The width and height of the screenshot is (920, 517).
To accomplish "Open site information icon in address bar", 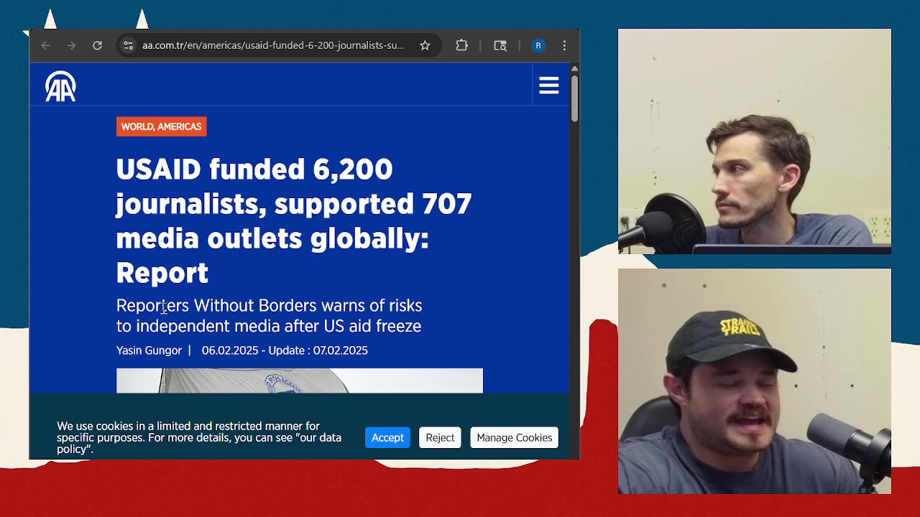I will [x=128, y=45].
